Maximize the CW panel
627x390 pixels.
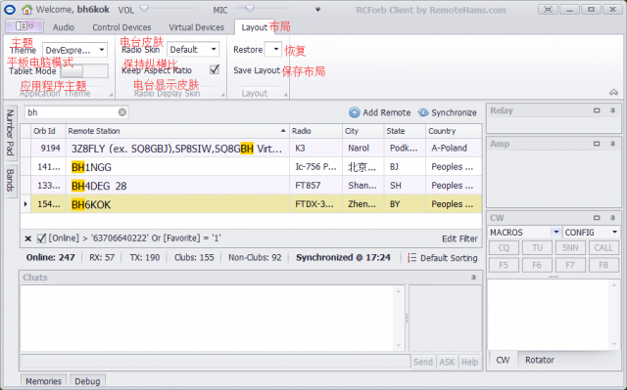597,218
